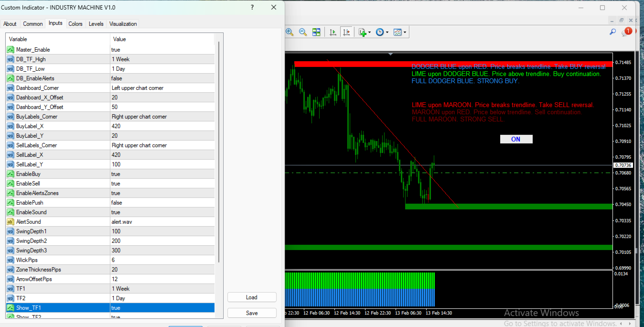644x327 pixels.
Task: Toggle the blue ON button on chart
Action: click(516, 139)
